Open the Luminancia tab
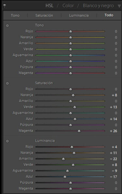The width and height of the screenshot is (122, 194). tap(79, 15)
